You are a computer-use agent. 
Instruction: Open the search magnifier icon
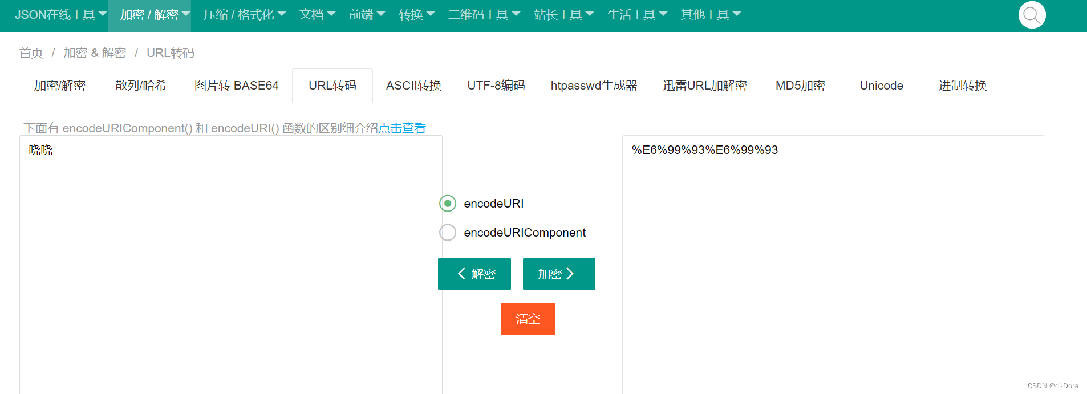[1032, 15]
